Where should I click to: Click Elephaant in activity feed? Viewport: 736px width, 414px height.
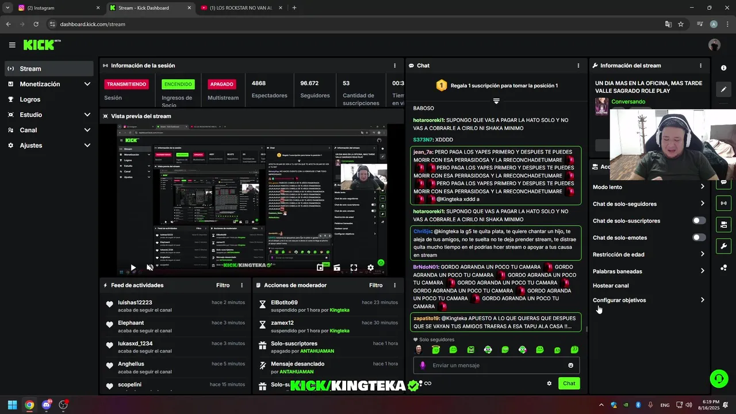131,323
